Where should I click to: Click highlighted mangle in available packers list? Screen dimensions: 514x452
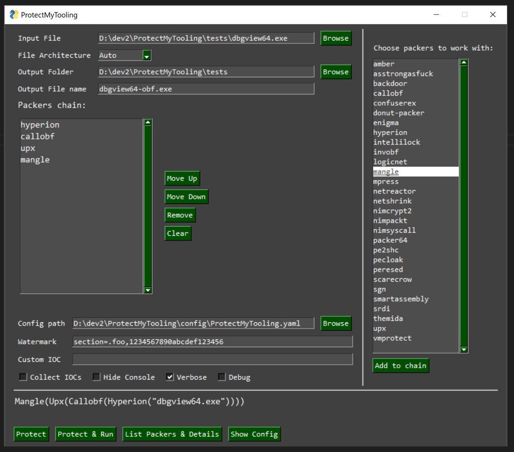click(x=415, y=172)
